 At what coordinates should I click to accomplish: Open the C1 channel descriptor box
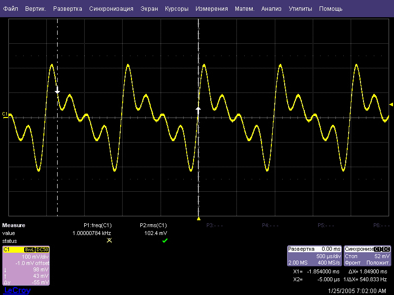pos(26,265)
